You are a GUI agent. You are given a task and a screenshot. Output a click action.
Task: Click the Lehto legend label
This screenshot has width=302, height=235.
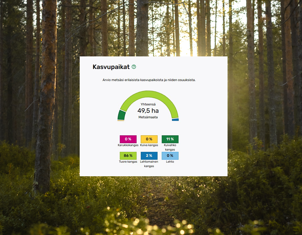click(170, 162)
